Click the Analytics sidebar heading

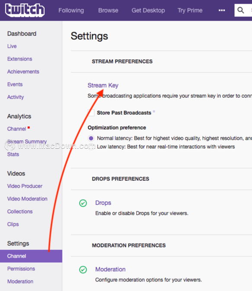(x=19, y=116)
